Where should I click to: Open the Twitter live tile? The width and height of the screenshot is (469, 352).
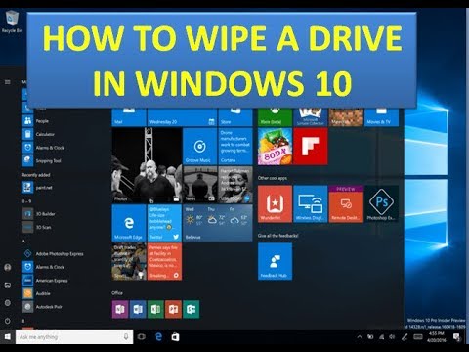(x=164, y=223)
